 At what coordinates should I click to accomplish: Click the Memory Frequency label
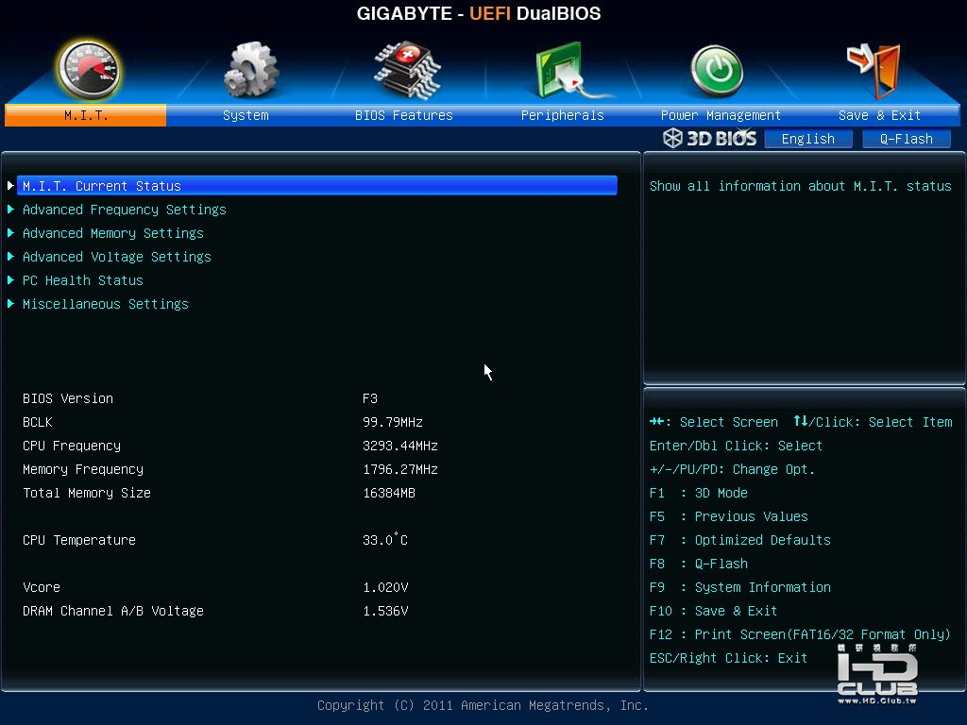click(83, 469)
